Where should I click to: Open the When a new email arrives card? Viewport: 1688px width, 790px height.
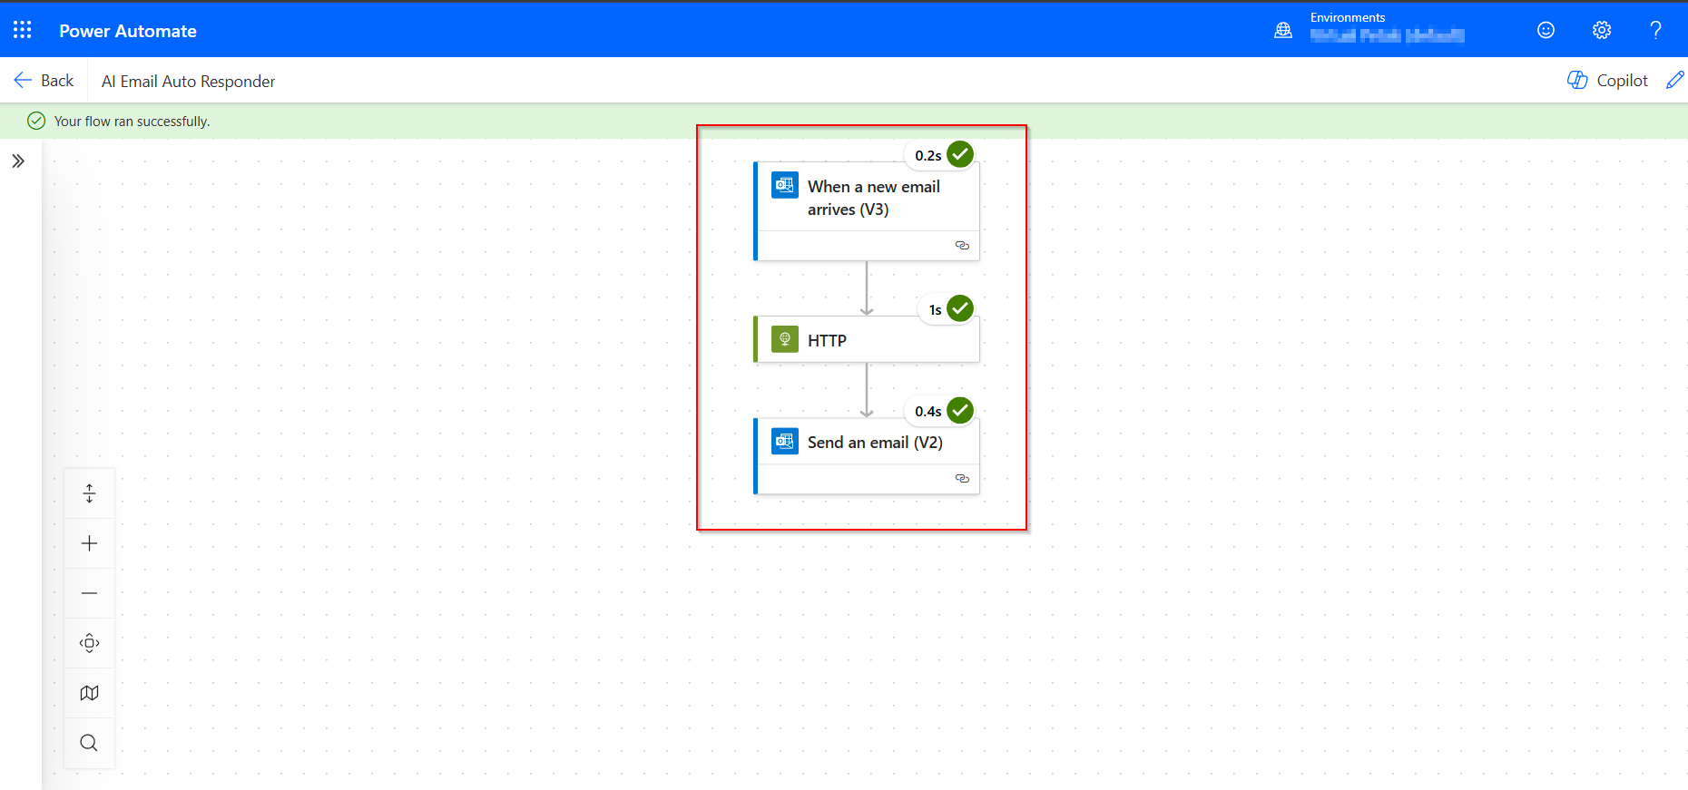pyautogui.click(x=867, y=211)
